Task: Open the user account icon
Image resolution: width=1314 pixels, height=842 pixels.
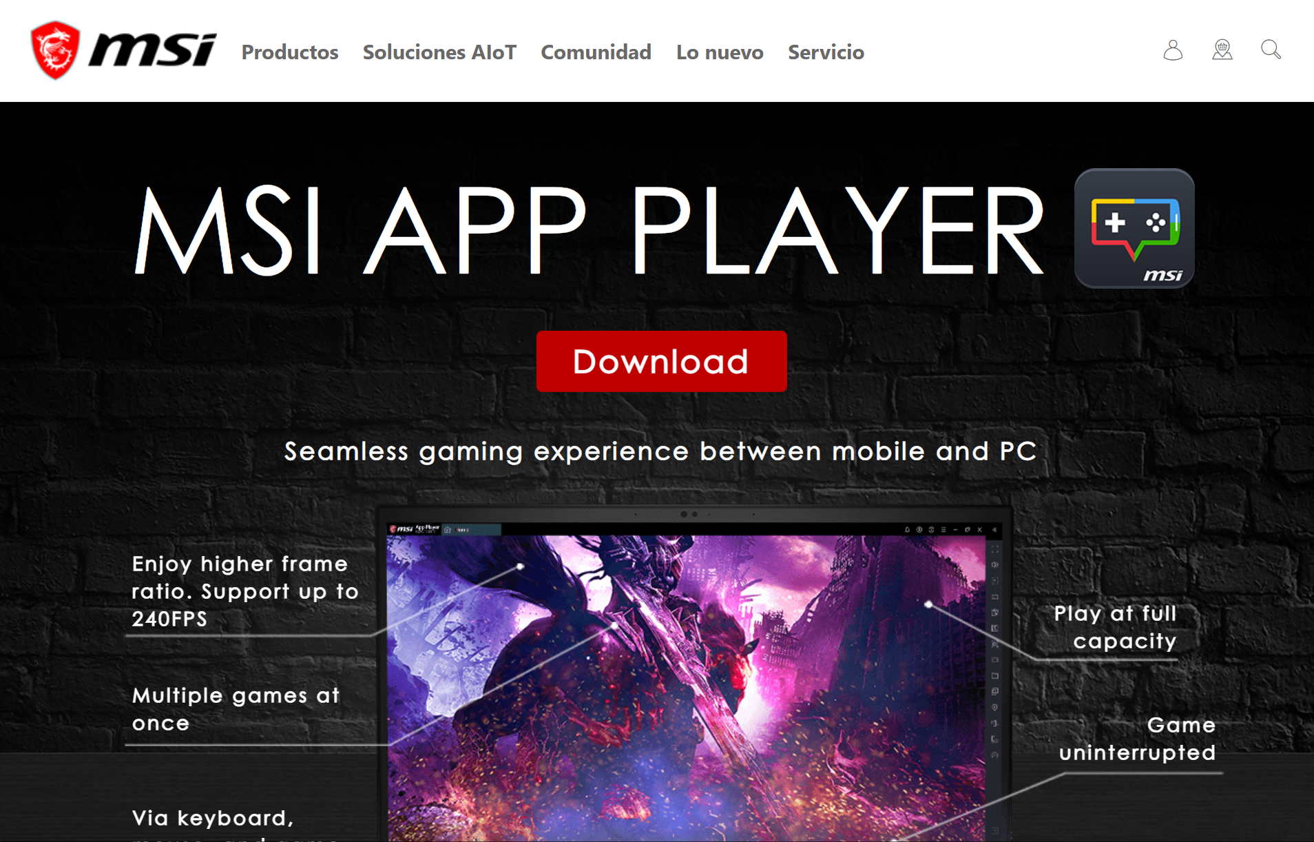Action: click(1173, 50)
